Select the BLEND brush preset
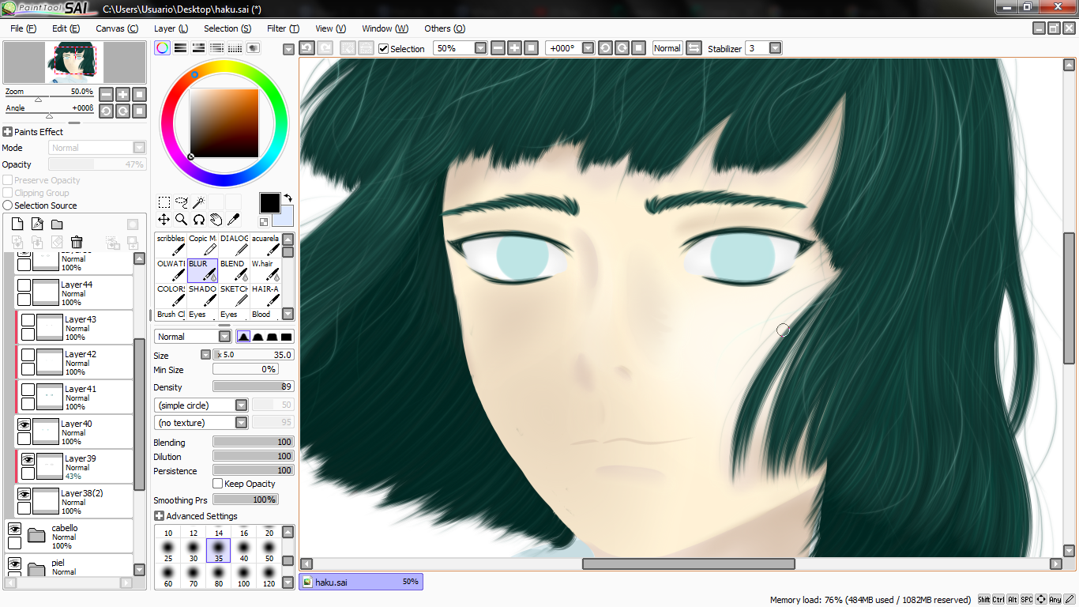 (x=235, y=270)
